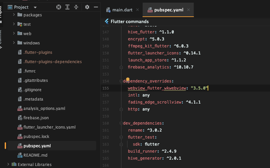
Task: Open the Project view dropdown
Action: [x=35, y=7]
